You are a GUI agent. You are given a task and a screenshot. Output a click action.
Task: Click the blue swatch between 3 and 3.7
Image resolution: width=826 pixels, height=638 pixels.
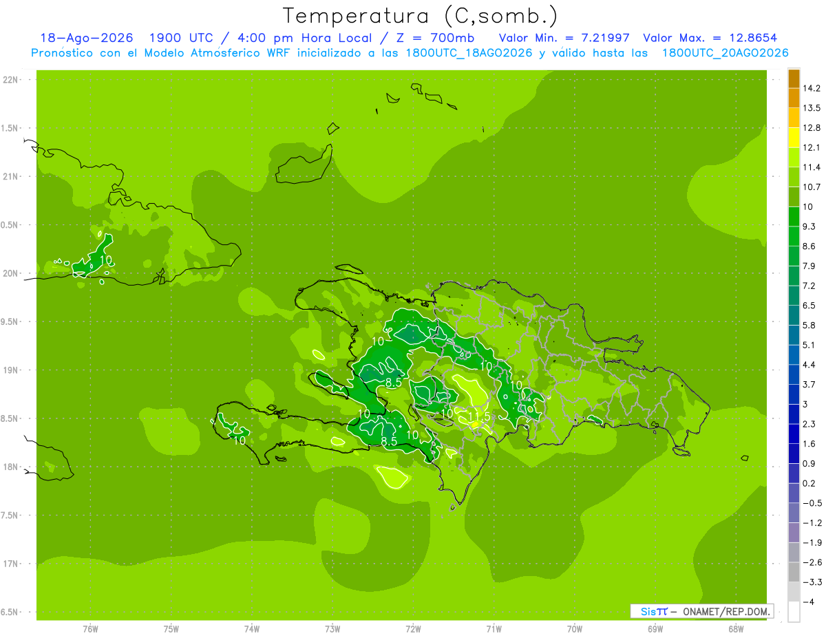point(794,394)
